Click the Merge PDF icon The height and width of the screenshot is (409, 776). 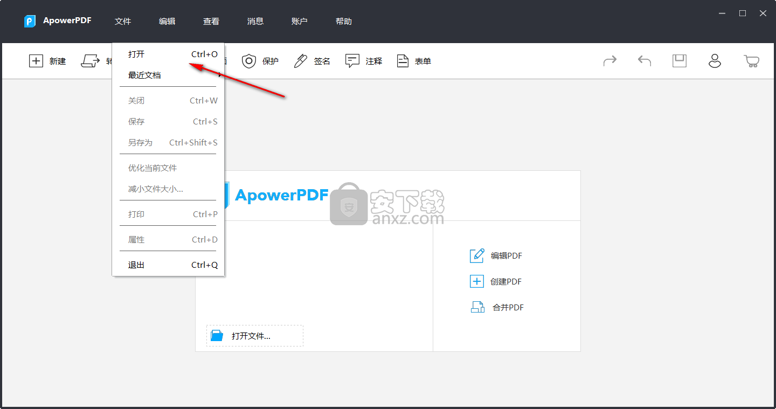coord(478,307)
